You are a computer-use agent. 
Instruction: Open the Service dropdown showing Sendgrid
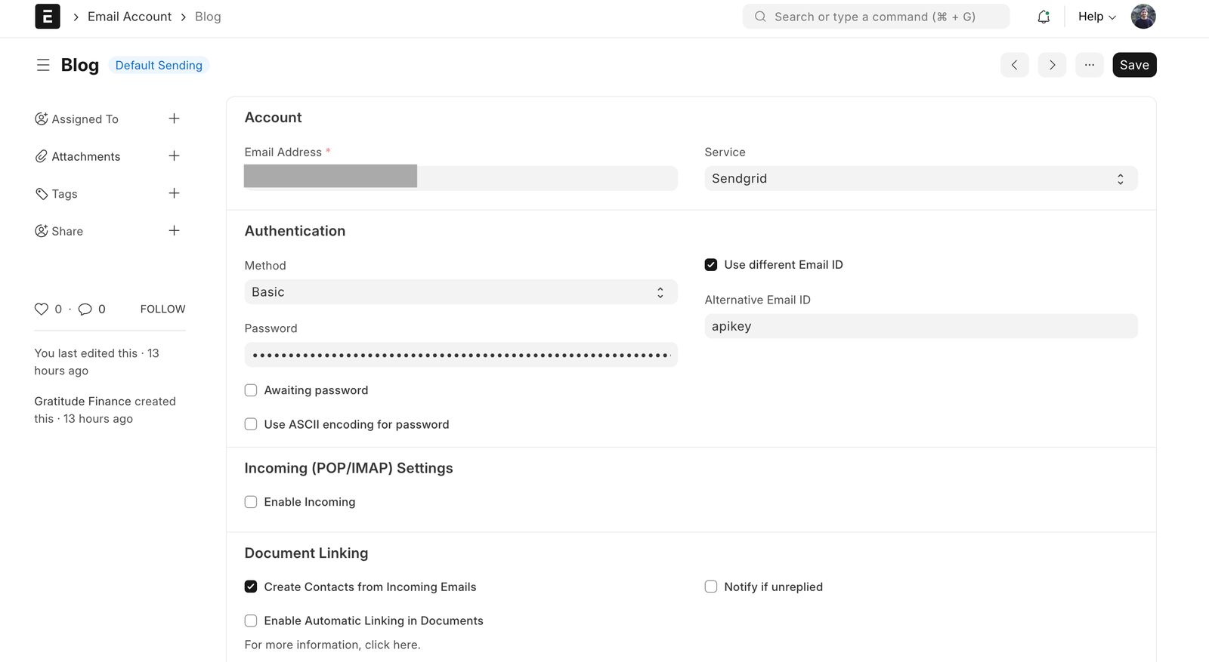coord(921,179)
